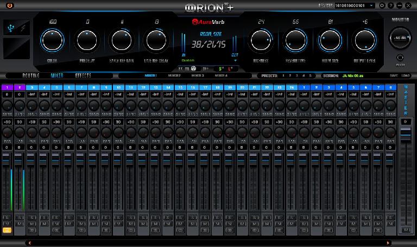Click the Send knob on channel 12
Image resolution: width=417 pixels, height=247 pixels.
(143, 105)
